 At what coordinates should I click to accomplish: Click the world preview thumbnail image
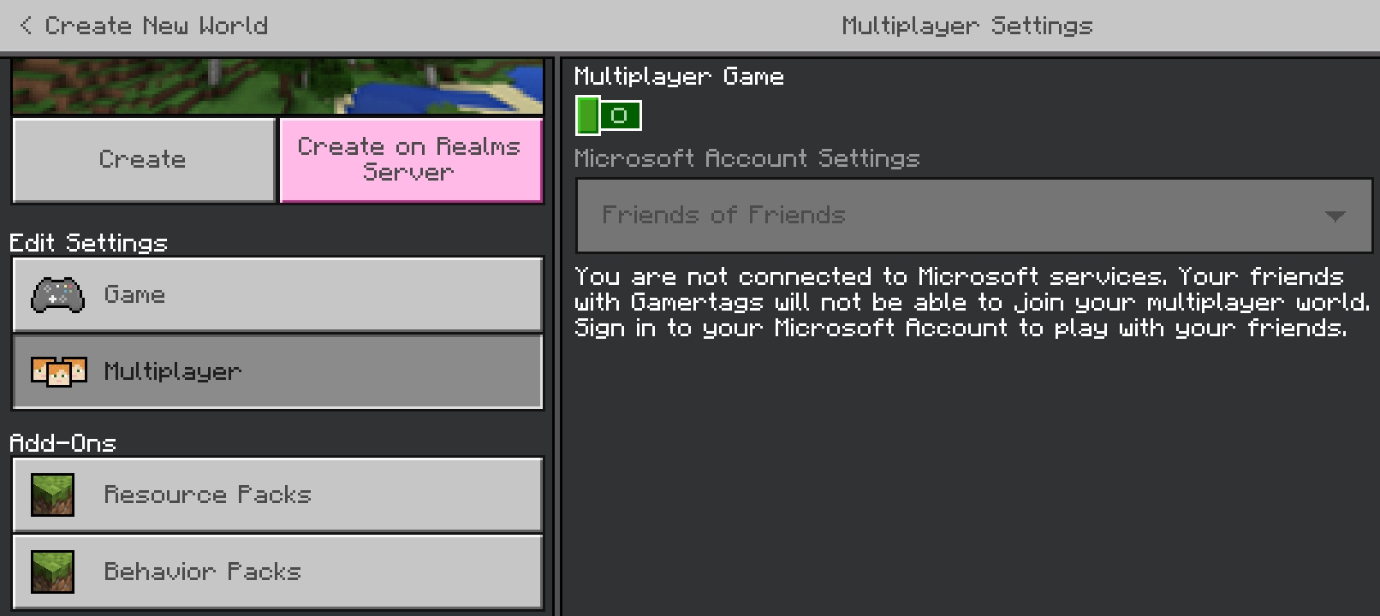pos(277,86)
